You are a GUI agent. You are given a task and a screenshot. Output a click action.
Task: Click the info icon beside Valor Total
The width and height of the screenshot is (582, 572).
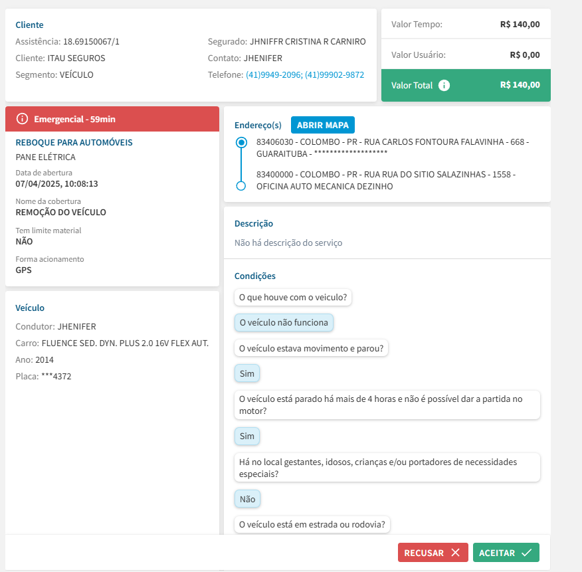tap(444, 86)
